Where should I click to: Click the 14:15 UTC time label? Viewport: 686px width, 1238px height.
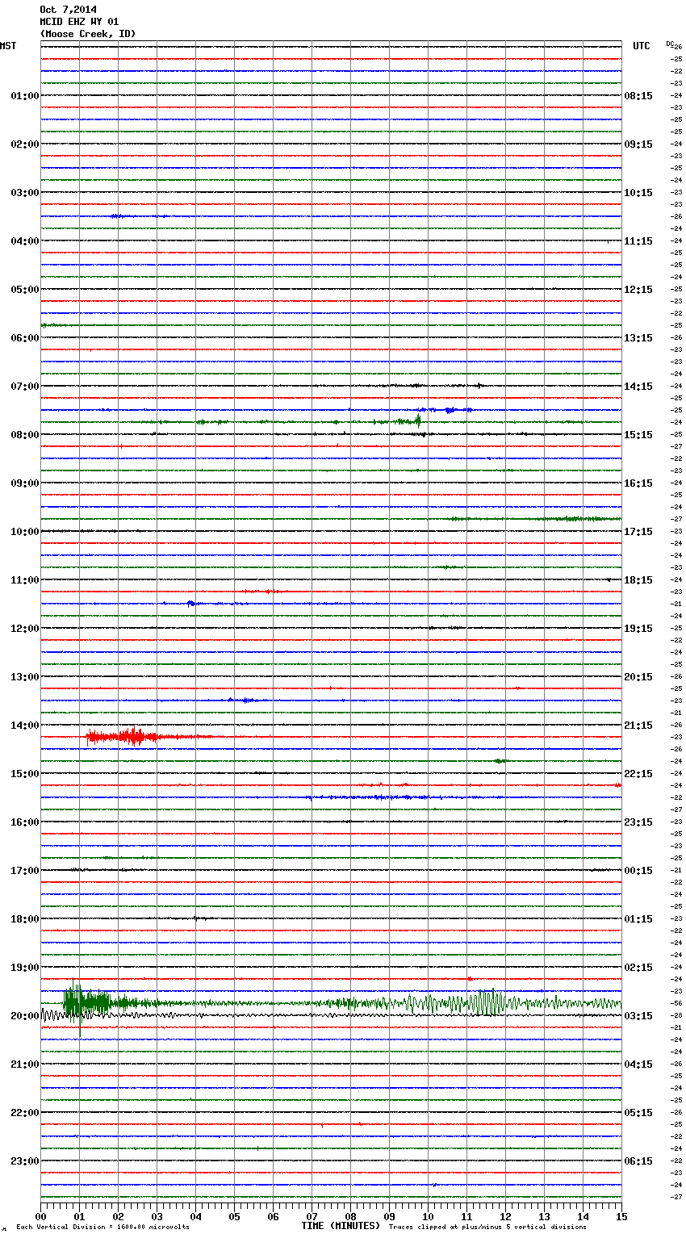(x=638, y=386)
